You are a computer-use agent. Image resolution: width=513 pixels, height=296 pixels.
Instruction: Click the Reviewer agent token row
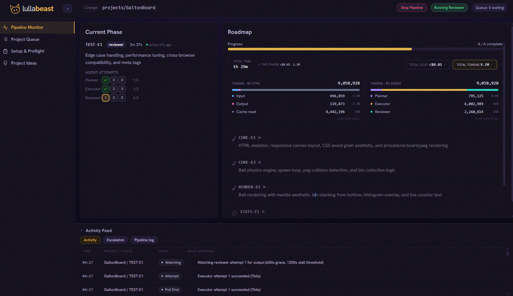[434, 112]
